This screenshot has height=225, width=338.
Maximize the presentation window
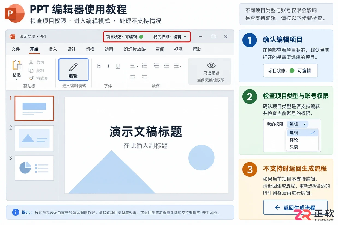click(214, 37)
